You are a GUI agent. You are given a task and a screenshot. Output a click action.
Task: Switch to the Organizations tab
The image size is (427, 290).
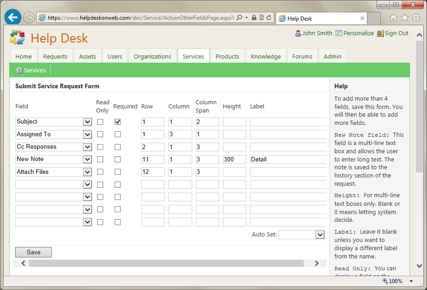[x=152, y=56]
